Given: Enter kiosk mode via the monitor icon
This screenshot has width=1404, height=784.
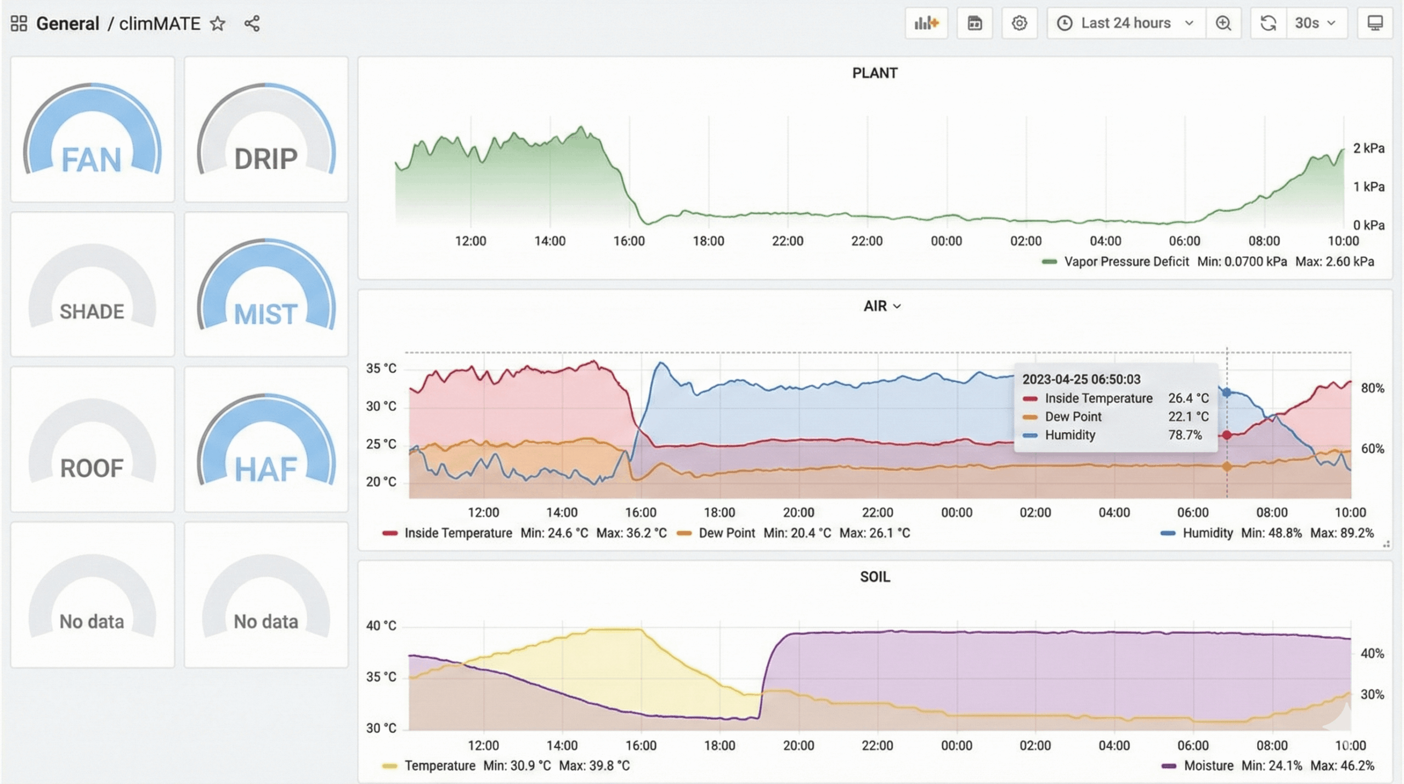Looking at the screenshot, I should click(x=1377, y=23).
